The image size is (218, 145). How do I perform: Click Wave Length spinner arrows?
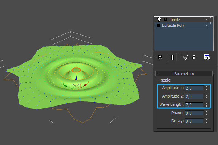[x=206, y=105]
